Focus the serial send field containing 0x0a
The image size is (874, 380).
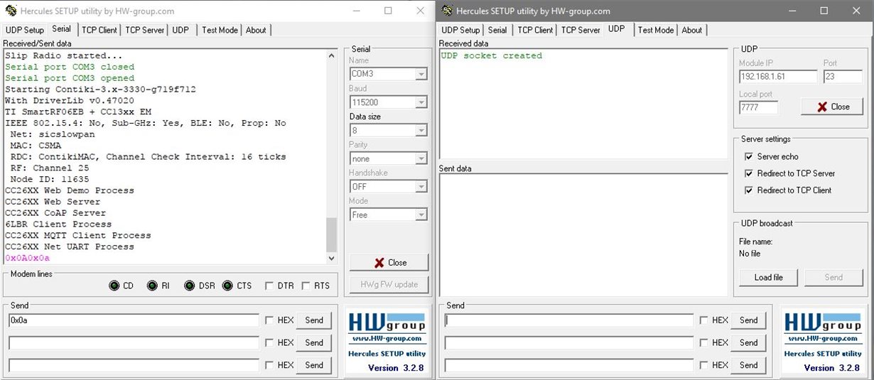(x=134, y=320)
